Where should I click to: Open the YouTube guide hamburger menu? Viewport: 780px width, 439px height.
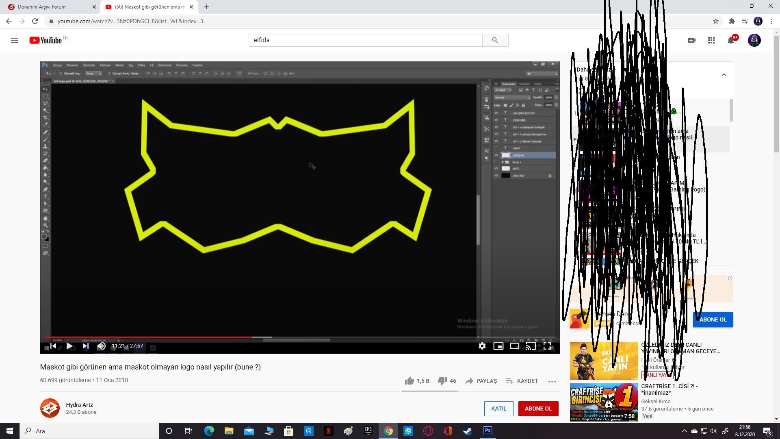click(x=15, y=40)
